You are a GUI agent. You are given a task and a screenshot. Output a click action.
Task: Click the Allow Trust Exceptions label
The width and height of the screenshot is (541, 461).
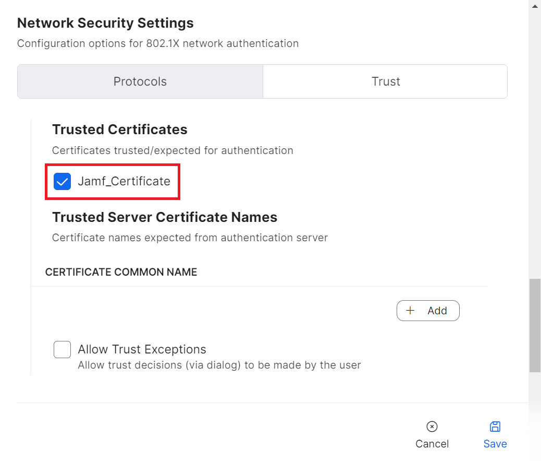coord(142,349)
